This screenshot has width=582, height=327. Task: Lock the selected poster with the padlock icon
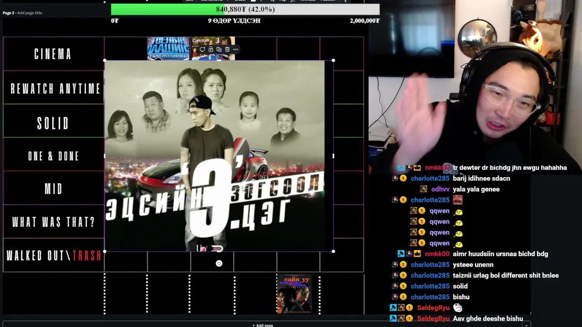211,49
